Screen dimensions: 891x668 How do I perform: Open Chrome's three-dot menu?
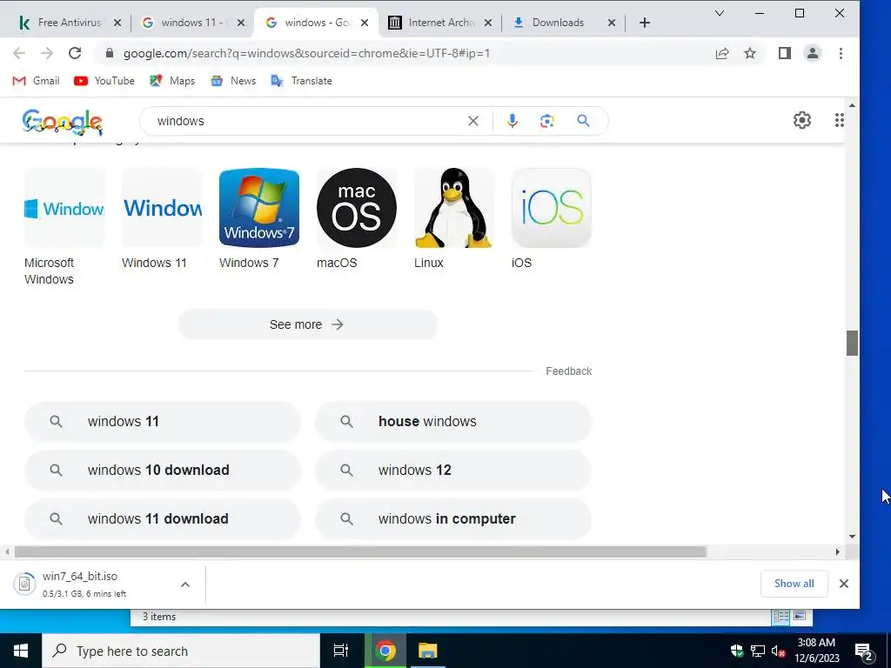click(841, 53)
